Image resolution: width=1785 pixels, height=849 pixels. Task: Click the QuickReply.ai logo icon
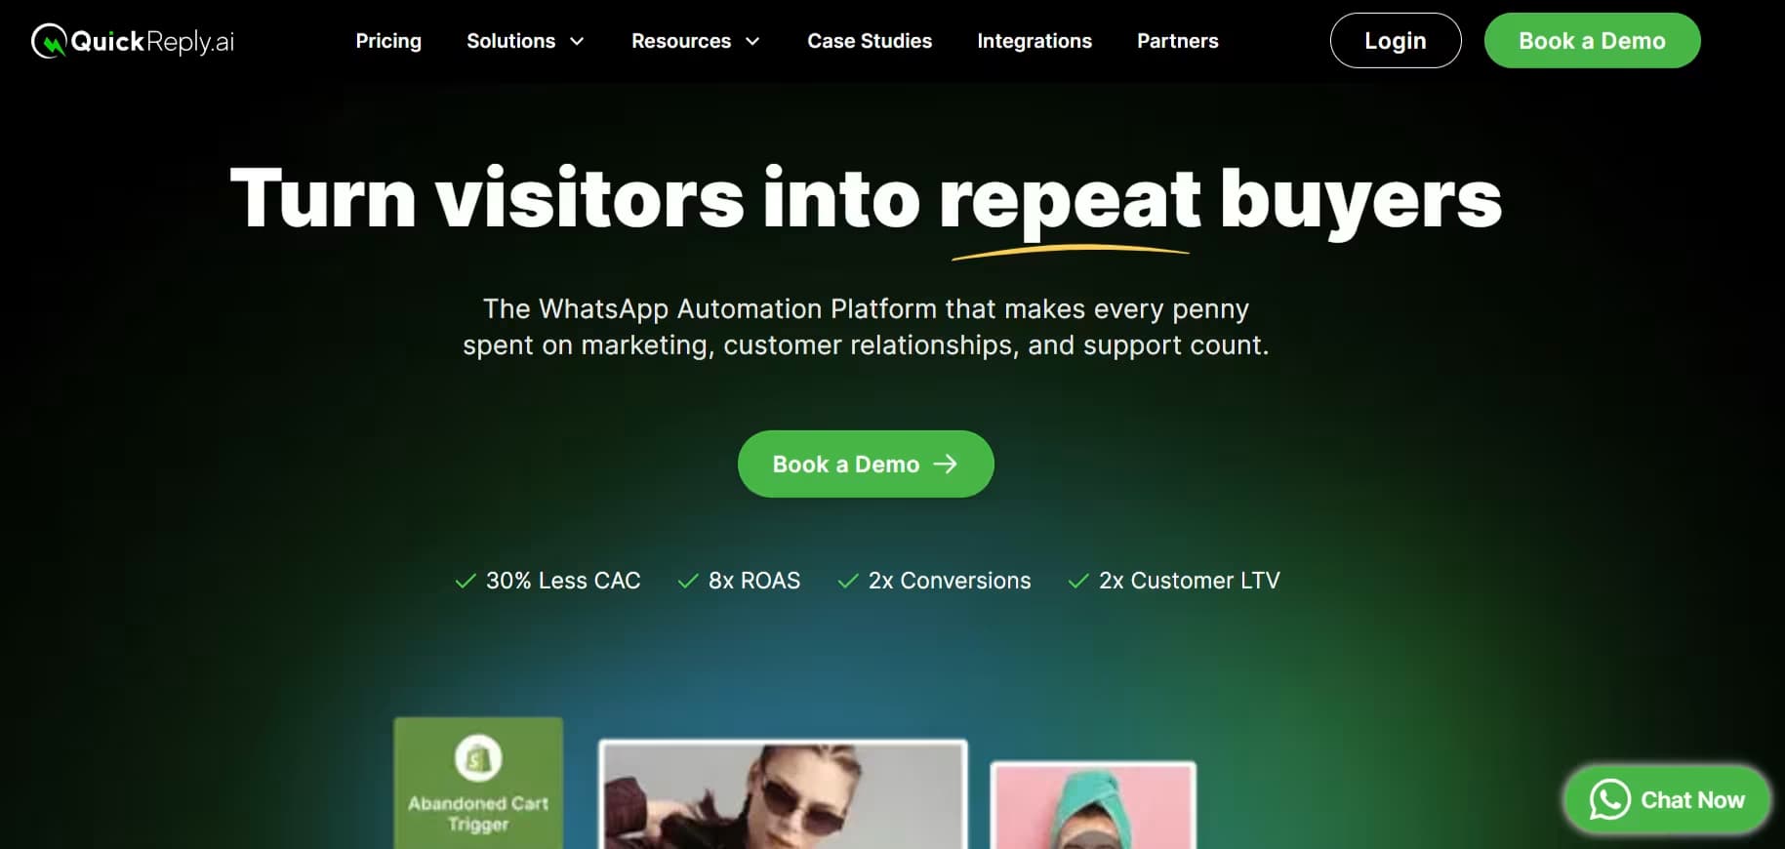tap(49, 41)
